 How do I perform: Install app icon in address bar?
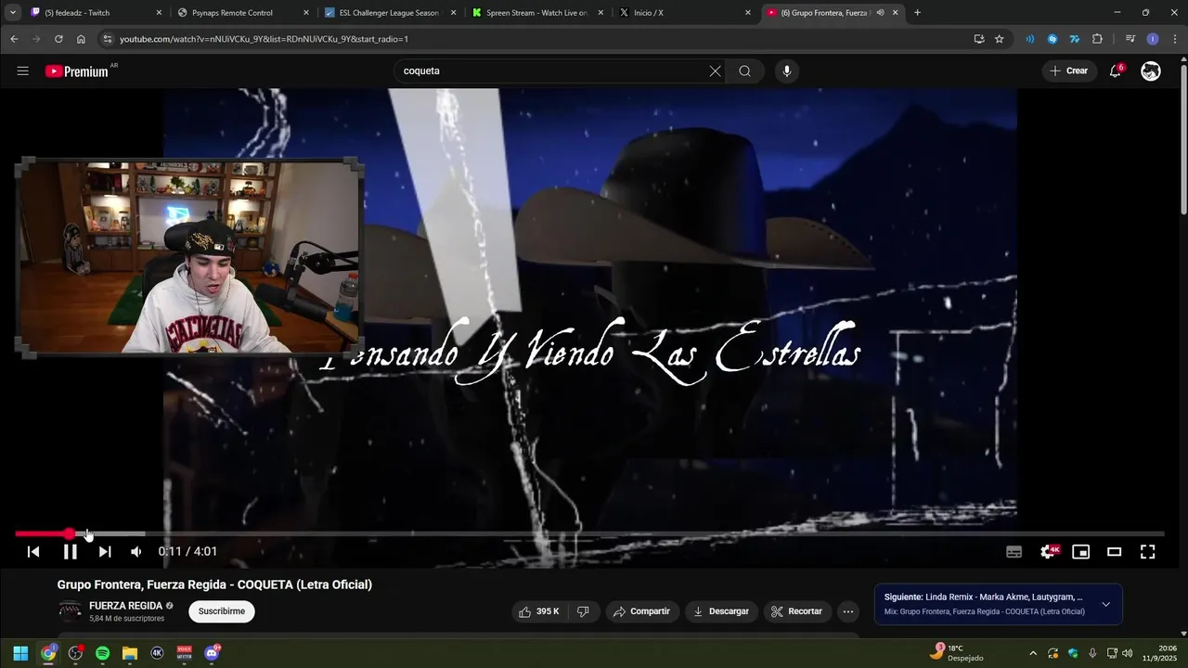[979, 39]
